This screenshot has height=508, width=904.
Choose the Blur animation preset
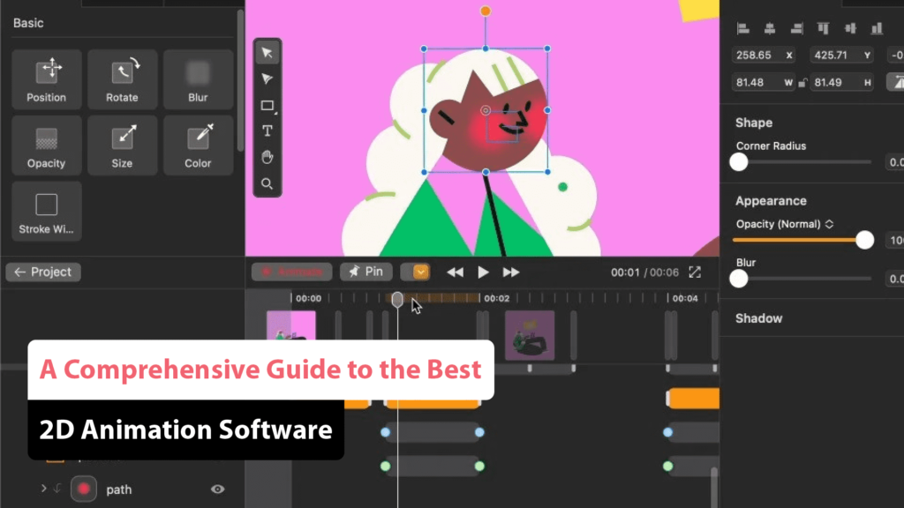(x=198, y=79)
